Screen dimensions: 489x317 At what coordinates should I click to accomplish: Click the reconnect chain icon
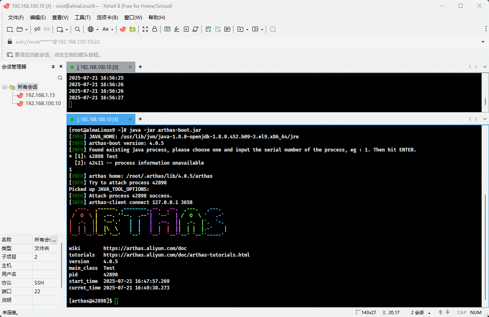coord(47,29)
